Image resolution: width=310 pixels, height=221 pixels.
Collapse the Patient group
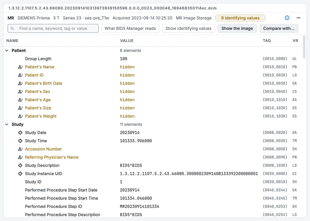[7, 51]
